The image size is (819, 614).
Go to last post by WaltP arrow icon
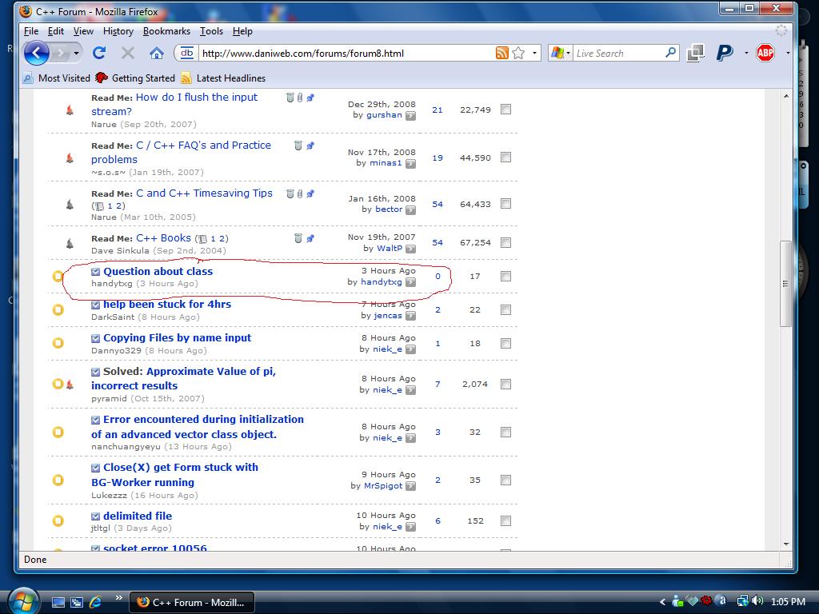[411, 249]
